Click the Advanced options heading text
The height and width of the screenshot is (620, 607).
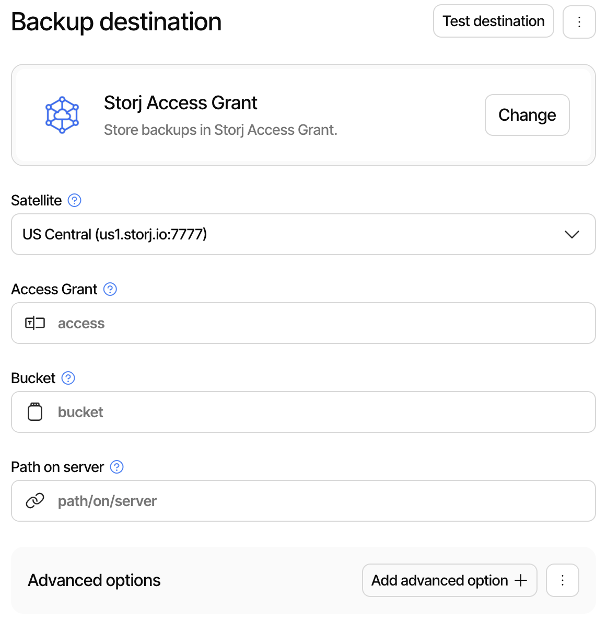[94, 580]
